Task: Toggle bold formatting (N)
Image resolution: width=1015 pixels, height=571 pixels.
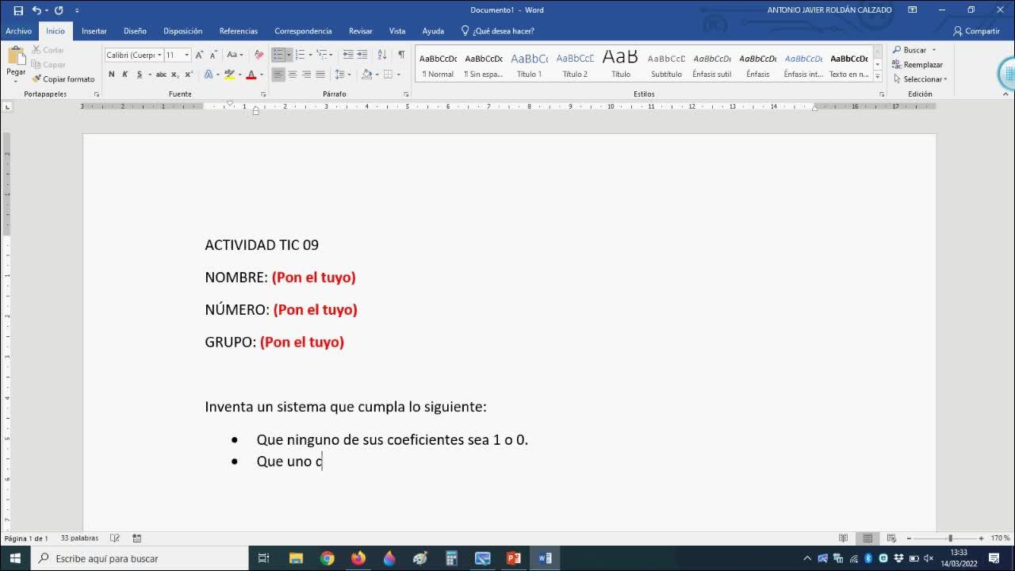Action: click(x=111, y=75)
